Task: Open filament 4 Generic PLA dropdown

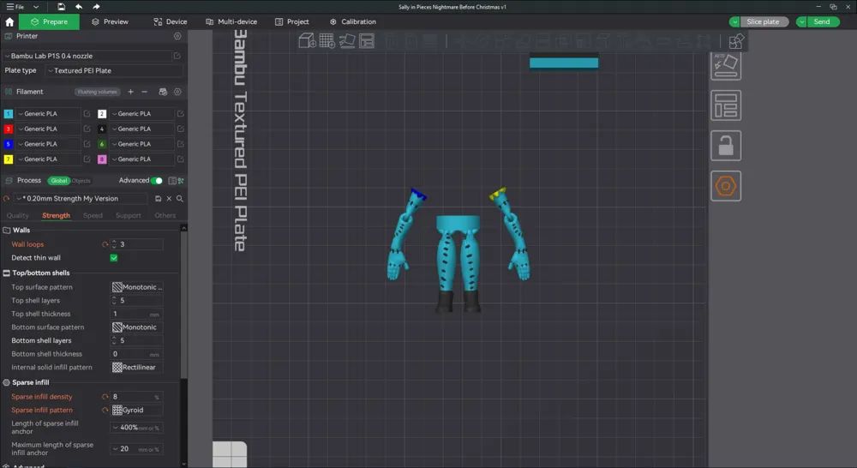Action: pos(142,129)
